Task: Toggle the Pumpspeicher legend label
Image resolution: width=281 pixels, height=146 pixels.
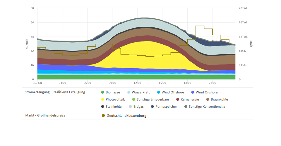Action: pyautogui.click(x=166, y=107)
